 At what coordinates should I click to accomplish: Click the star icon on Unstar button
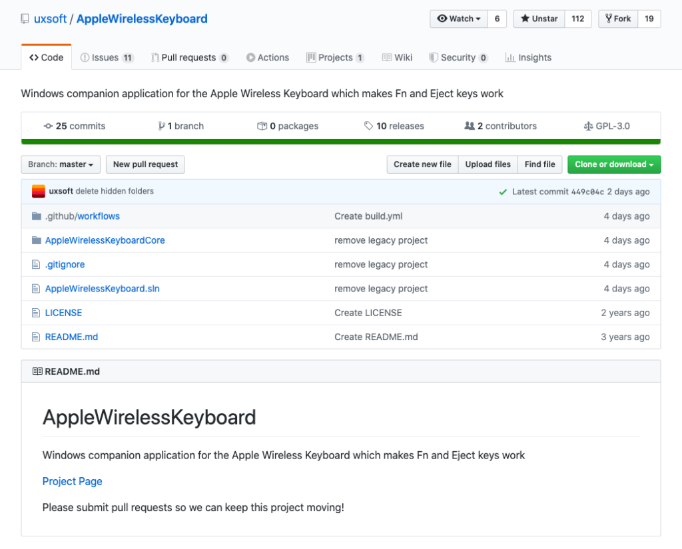tap(525, 18)
